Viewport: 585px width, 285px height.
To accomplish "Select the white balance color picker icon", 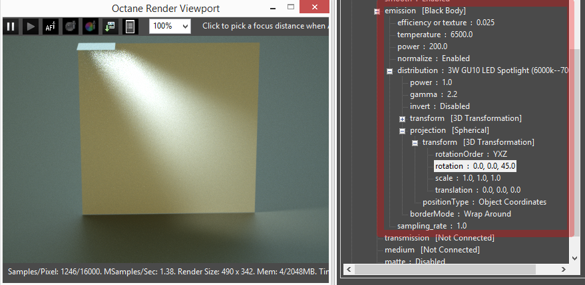I will click(x=91, y=27).
